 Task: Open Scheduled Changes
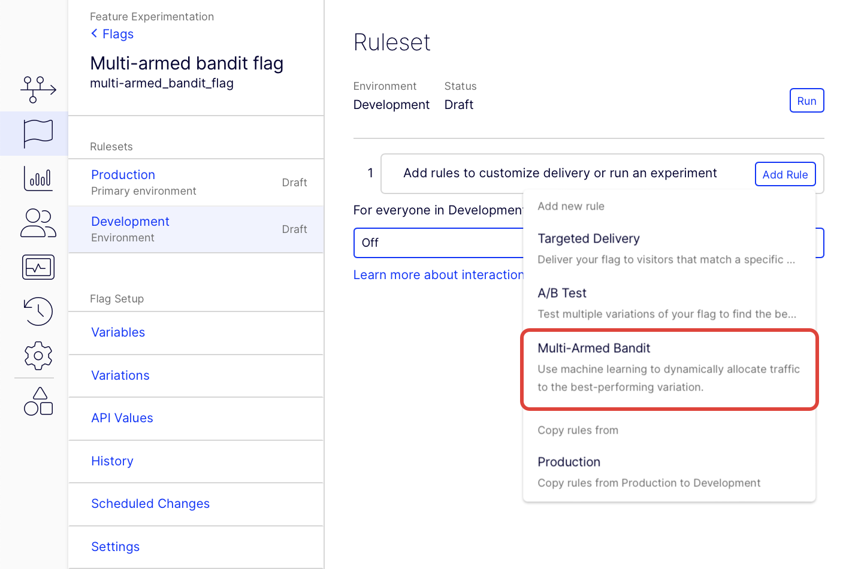point(150,503)
